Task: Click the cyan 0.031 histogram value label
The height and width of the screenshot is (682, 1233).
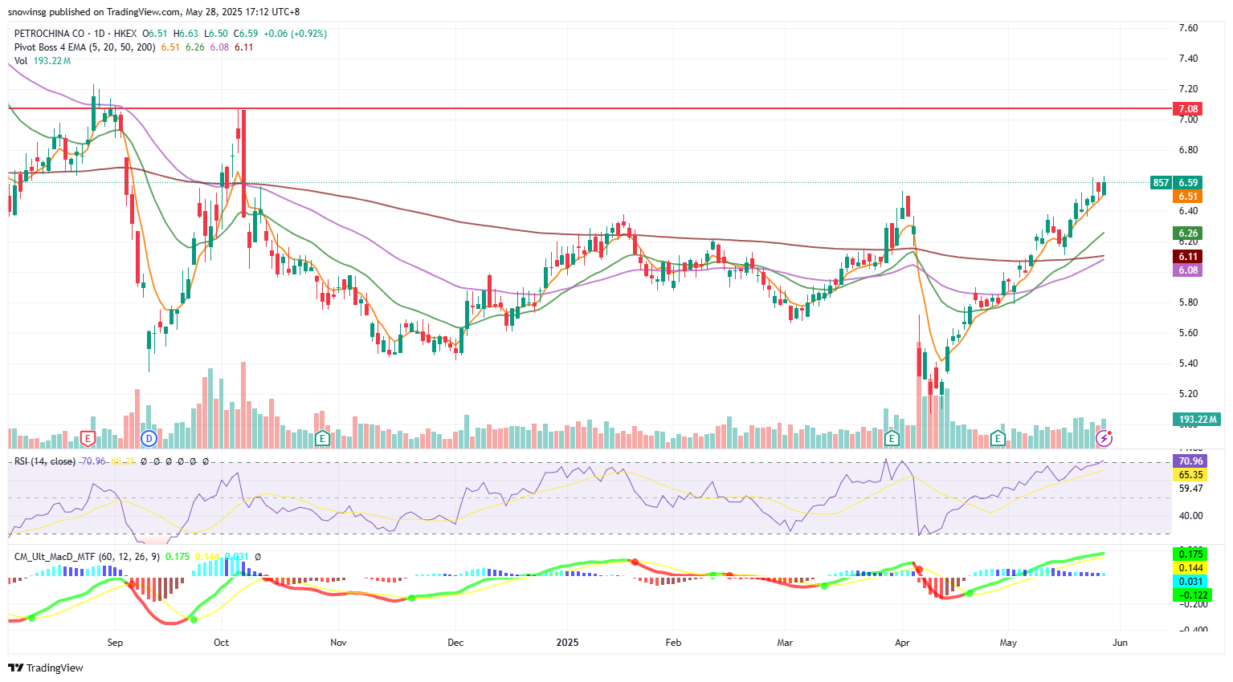Action: tap(1190, 582)
